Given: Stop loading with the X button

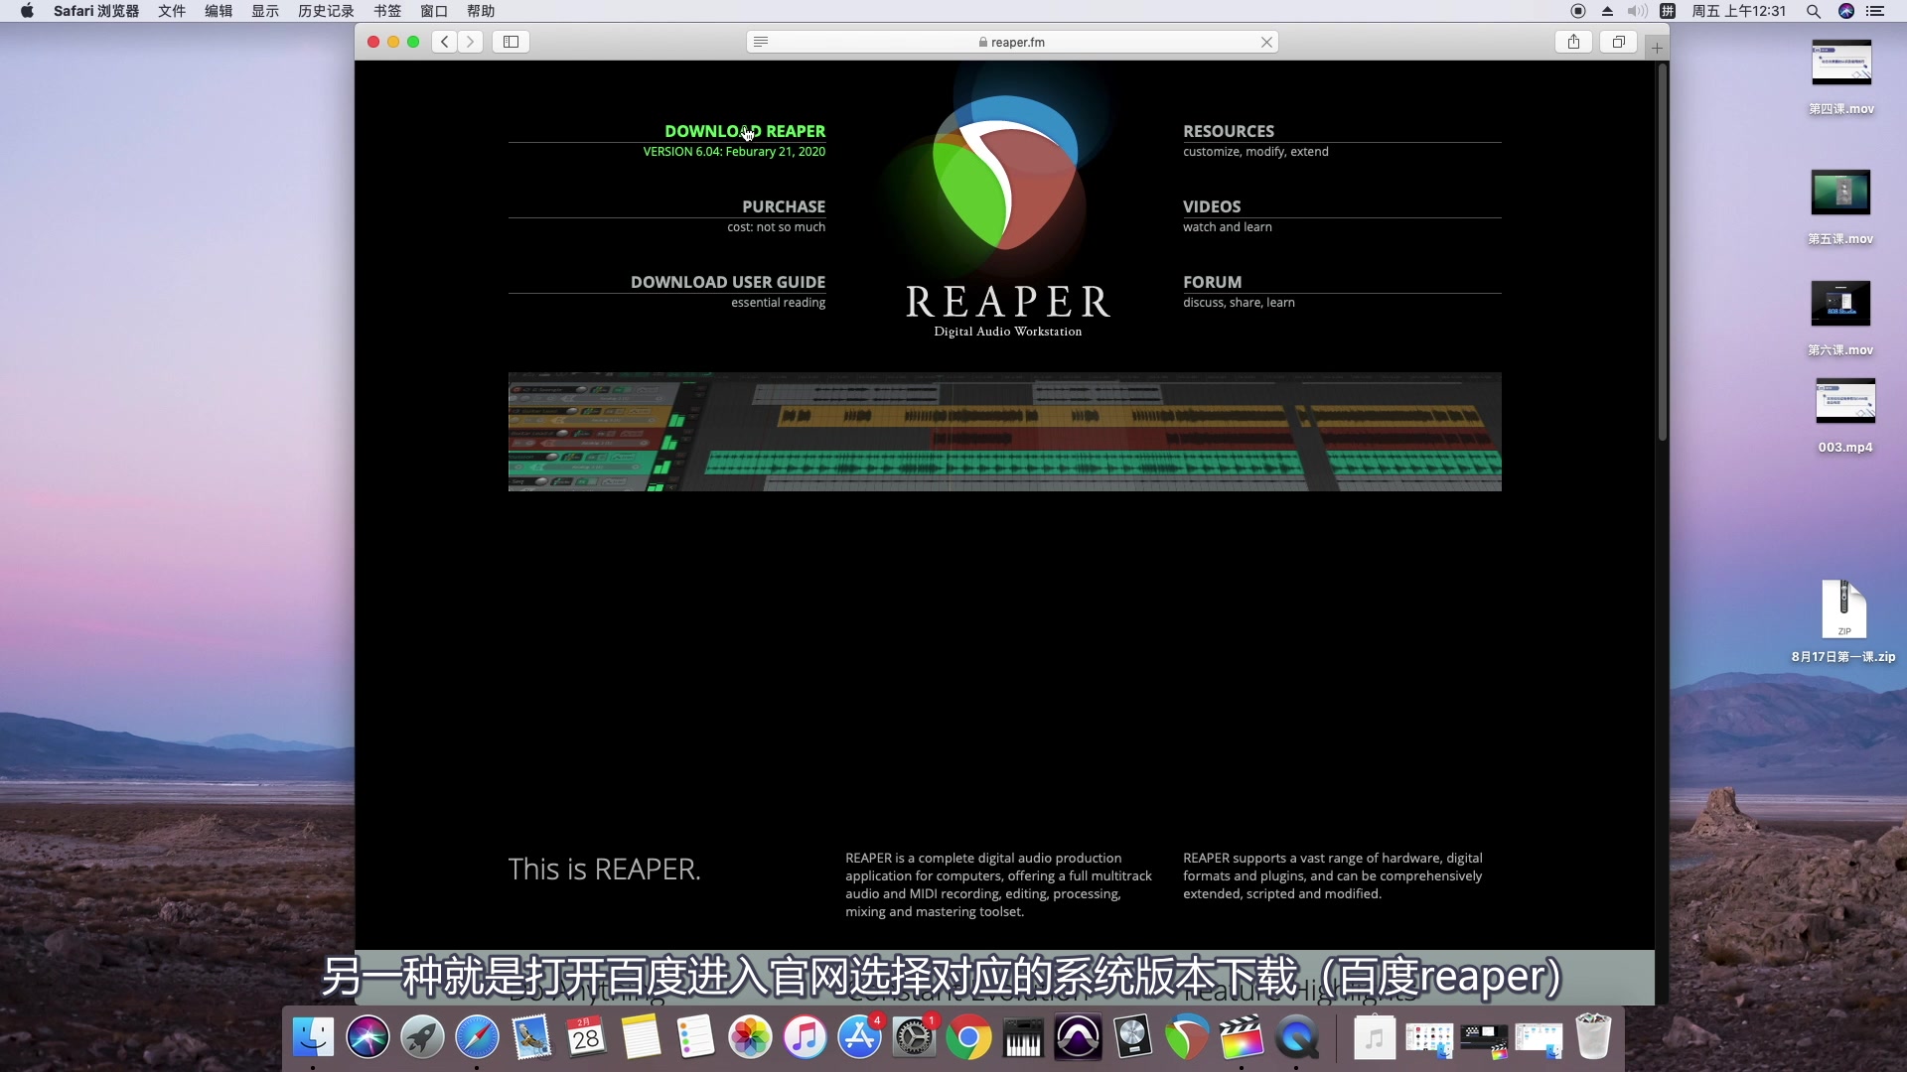Looking at the screenshot, I should coord(1266,42).
